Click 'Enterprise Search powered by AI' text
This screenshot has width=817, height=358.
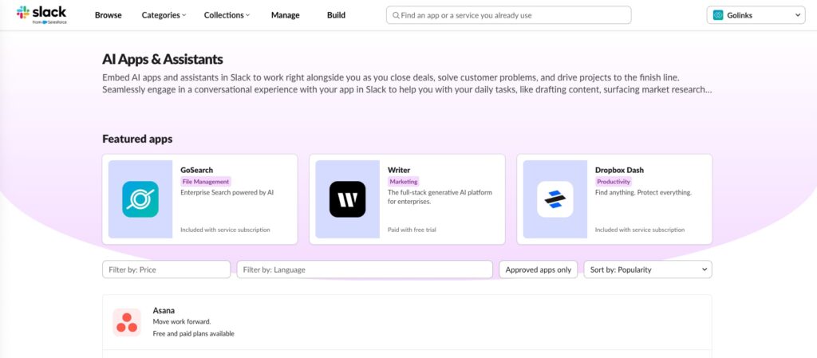[227, 192]
